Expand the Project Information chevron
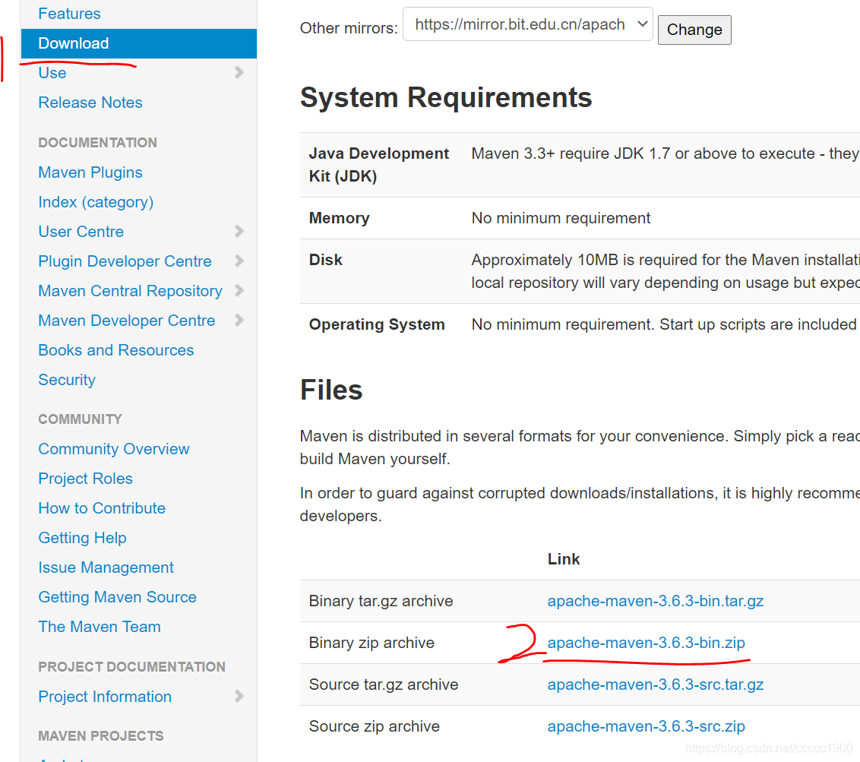Image resolution: width=860 pixels, height=762 pixels. tap(239, 696)
